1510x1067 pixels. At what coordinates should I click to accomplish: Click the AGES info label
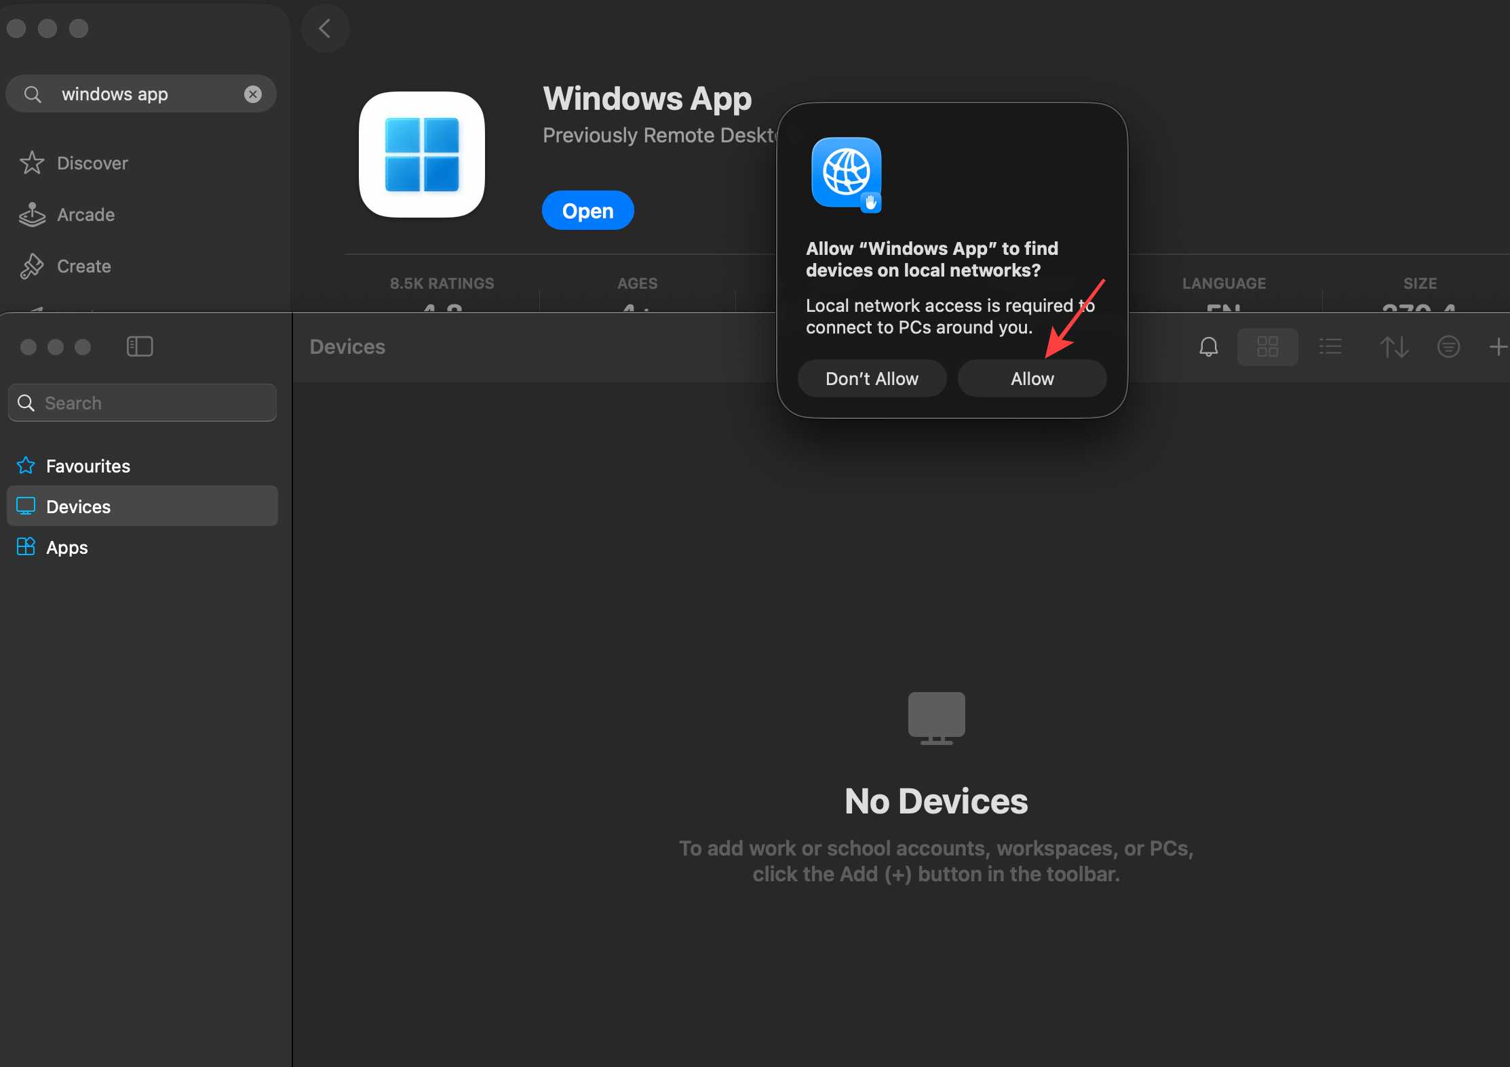[x=637, y=283]
